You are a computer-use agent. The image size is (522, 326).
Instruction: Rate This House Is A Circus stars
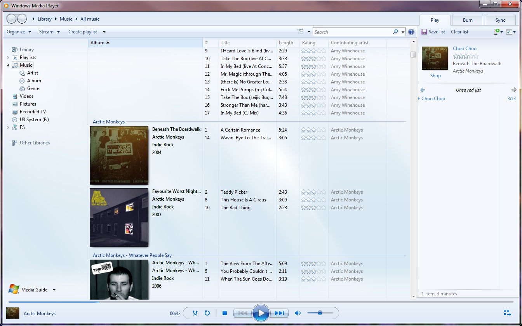pos(313,200)
